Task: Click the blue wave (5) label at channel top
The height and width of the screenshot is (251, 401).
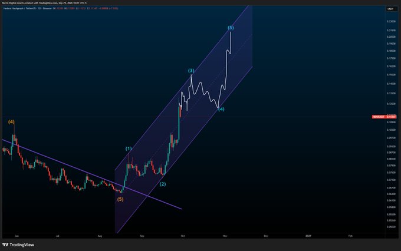Action: tap(231, 28)
